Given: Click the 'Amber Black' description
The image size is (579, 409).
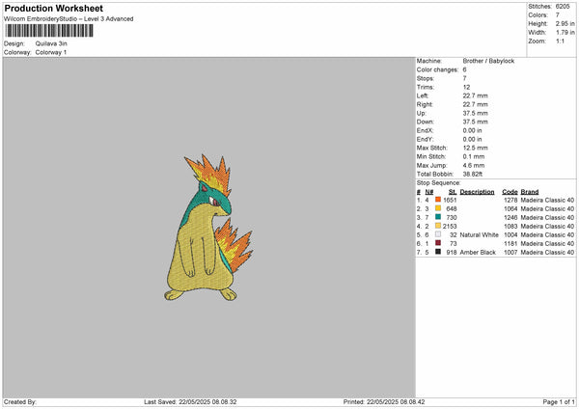Looking at the screenshot, I should pyautogui.click(x=478, y=253).
